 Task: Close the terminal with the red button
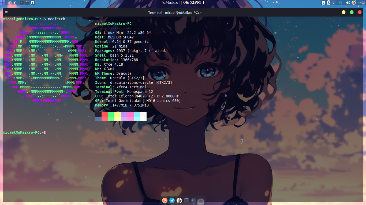point(360,12)
